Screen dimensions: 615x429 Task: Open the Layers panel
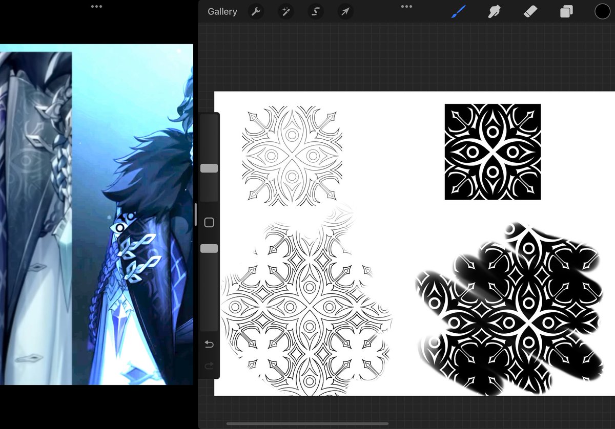pyautogui.click(x=566, y=11)
